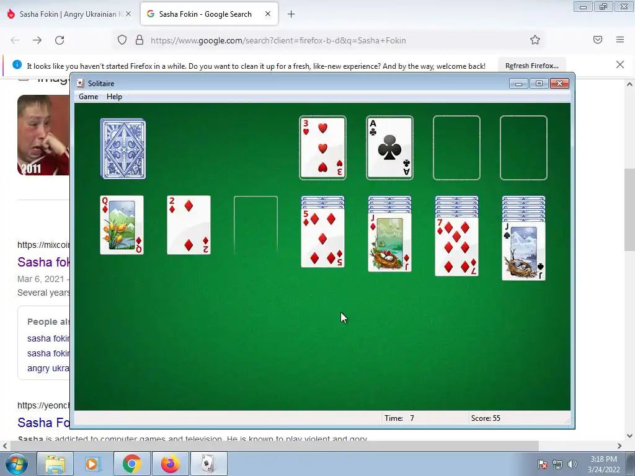
Task: Click the Firefox taskbar icon
Action: [170, 464]
